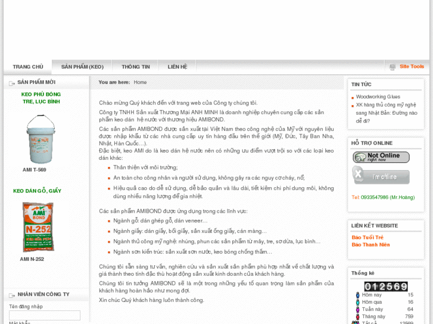The width and height of the screenshot is (433, 324).
Task: Click the Hôm qua visitor icon
Action: click(357, 302)
